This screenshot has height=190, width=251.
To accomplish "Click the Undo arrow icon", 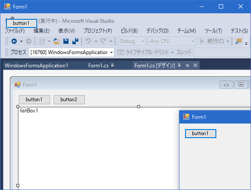I will pyautogui.click(x=88, y=41).
